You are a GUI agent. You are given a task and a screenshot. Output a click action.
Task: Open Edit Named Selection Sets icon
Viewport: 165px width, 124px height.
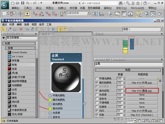62,14
